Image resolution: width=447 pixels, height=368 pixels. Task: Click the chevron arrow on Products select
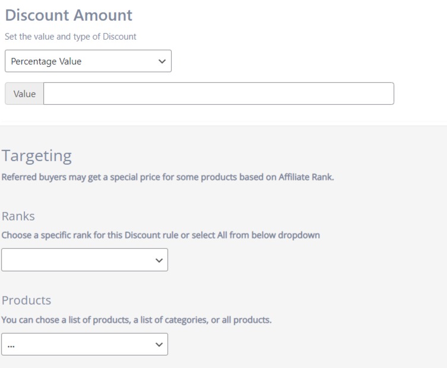157,344
